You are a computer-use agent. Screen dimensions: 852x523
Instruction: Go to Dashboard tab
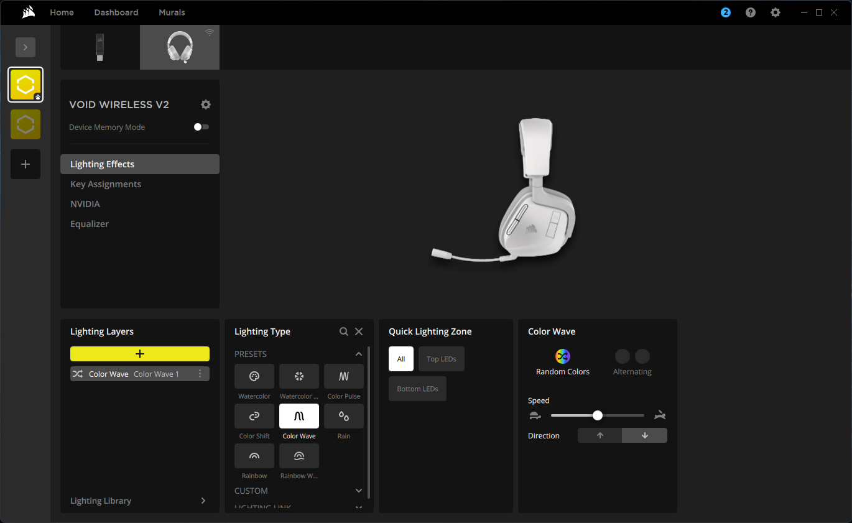(116, 12)
